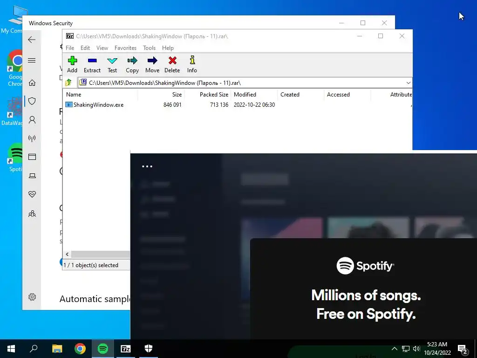Viewport: 477px width, 358px height.
Task: Run the Test archive tool
Action: pos(112,64)
